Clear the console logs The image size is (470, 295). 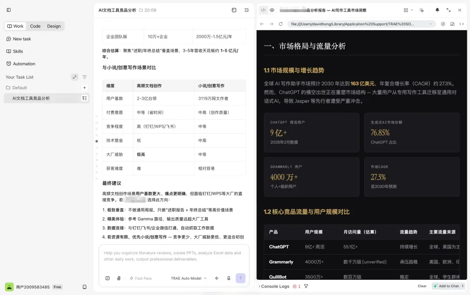click(422, 286)
